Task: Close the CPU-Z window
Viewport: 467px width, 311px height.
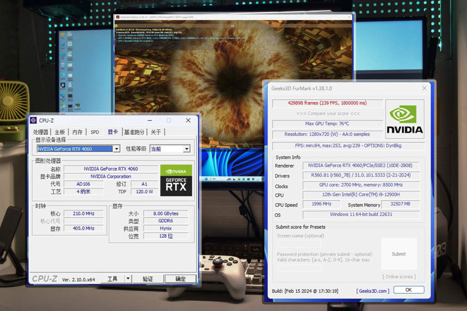Action: click(188, 120)
